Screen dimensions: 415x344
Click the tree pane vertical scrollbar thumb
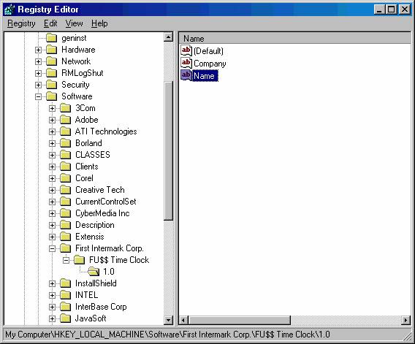tap(168, 150)
